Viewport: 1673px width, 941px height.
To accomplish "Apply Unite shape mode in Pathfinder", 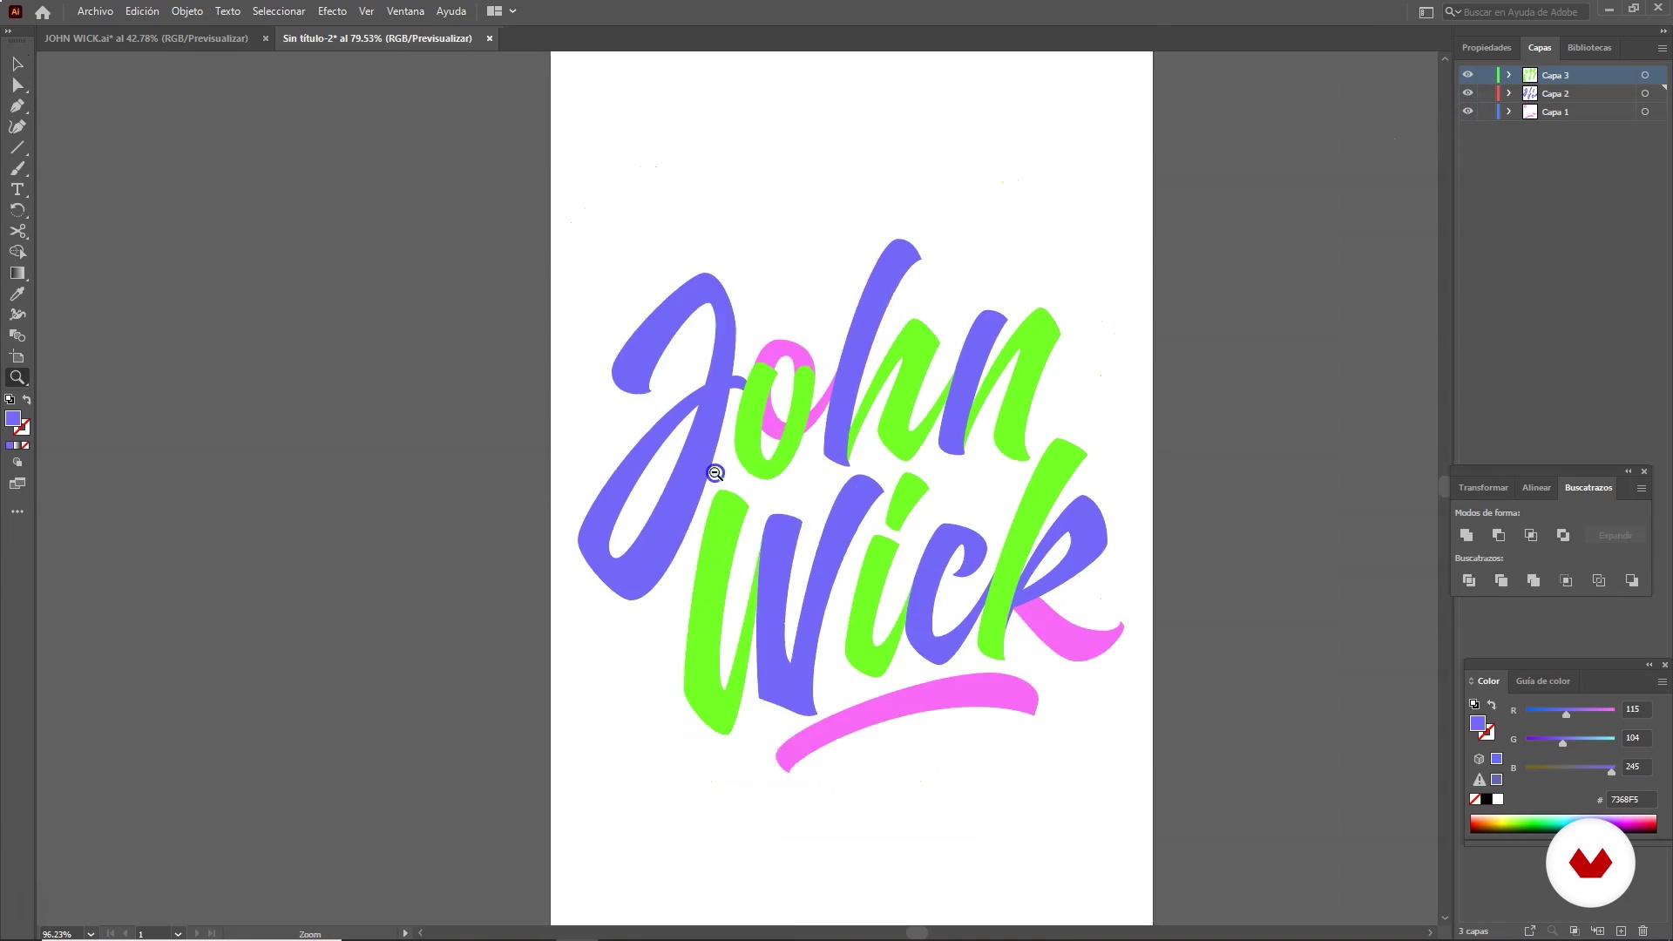I will click(x=1466, y=535).
